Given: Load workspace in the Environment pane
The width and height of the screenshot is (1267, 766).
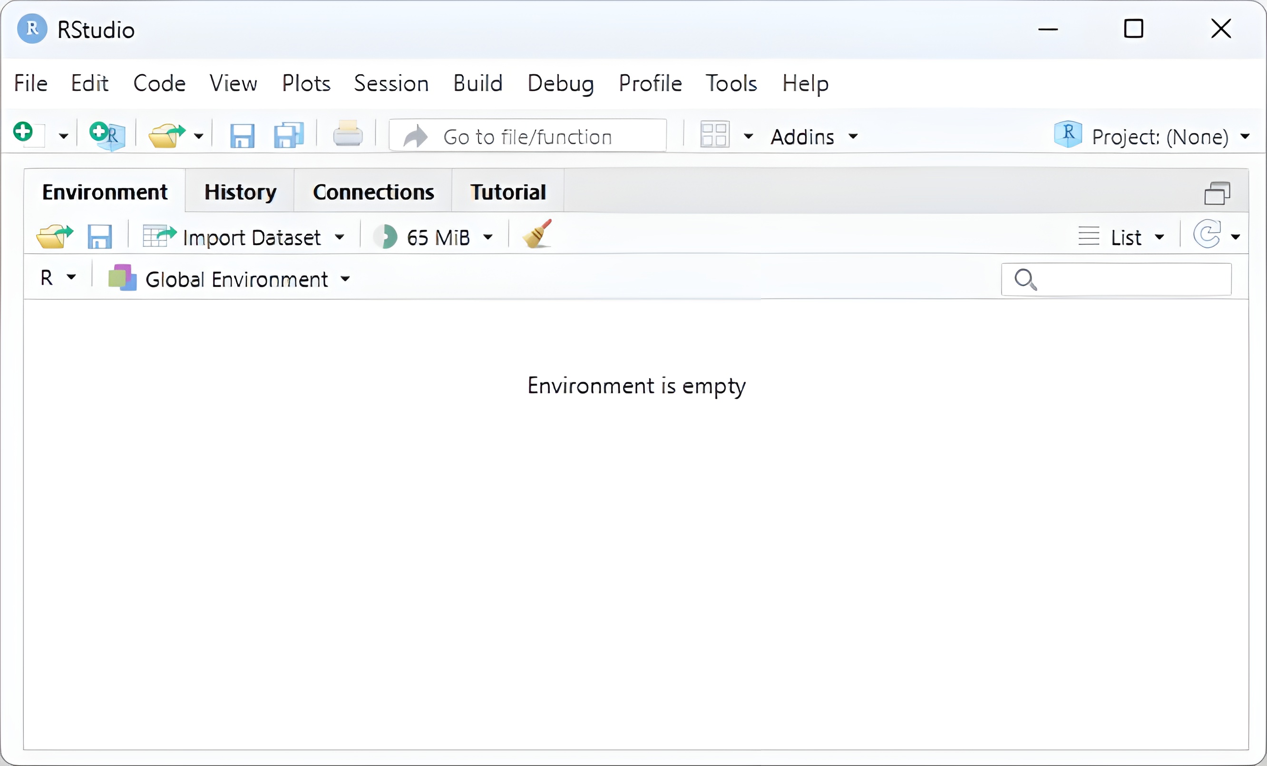Looking at the screenshot, I should tap(54, 236).
